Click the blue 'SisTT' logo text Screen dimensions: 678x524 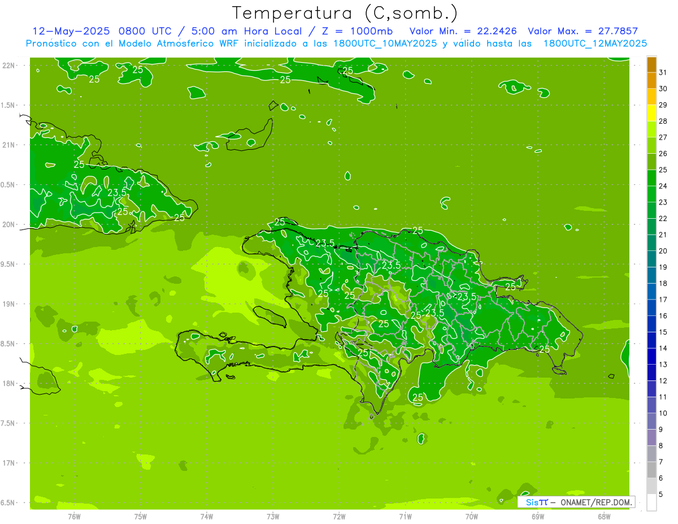coord(537,502)
